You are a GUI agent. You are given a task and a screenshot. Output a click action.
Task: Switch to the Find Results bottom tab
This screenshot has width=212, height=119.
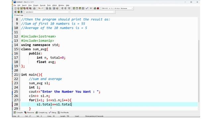click(63, 112)
